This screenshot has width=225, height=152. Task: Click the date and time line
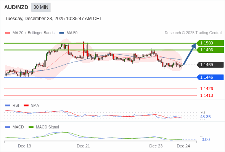coord(53,19)
